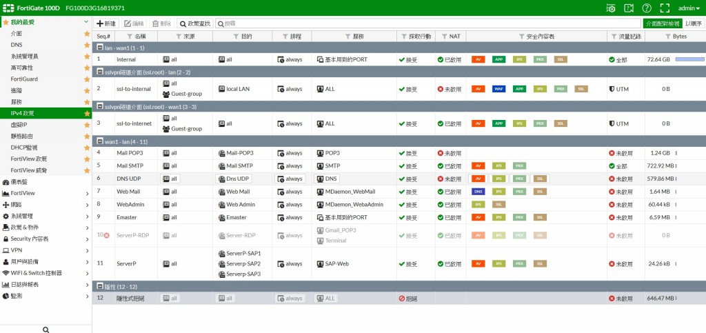This screenshot has width=706, height=333.
Task: Switch to 介面配對檢視 view mode
Action: [663, 23]
